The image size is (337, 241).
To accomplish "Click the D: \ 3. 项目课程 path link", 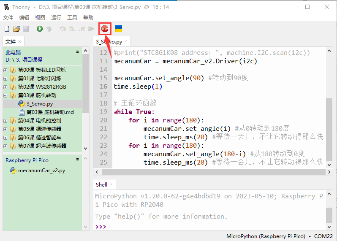I will click(24, 60).
